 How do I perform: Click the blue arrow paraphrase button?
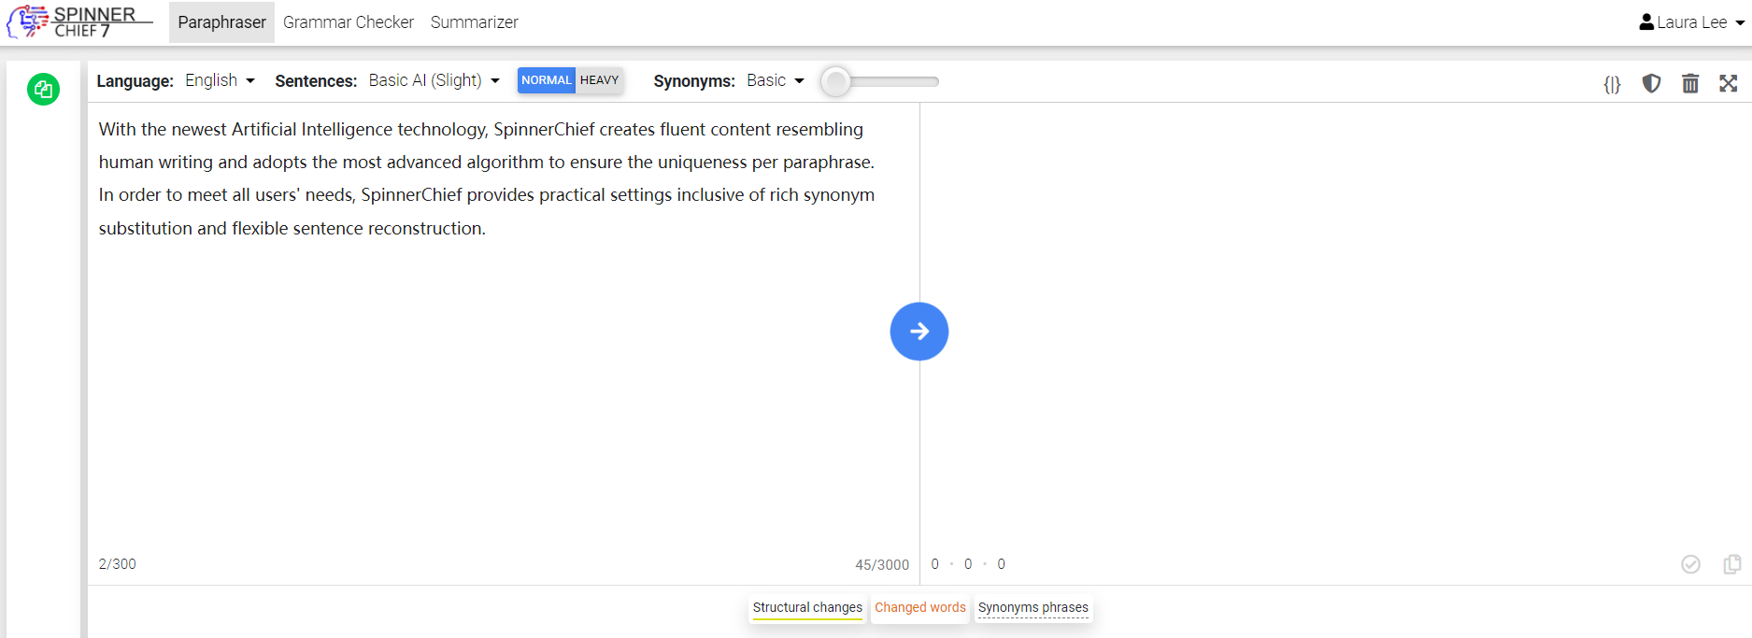pyautogui.click(x=919, y=332)
